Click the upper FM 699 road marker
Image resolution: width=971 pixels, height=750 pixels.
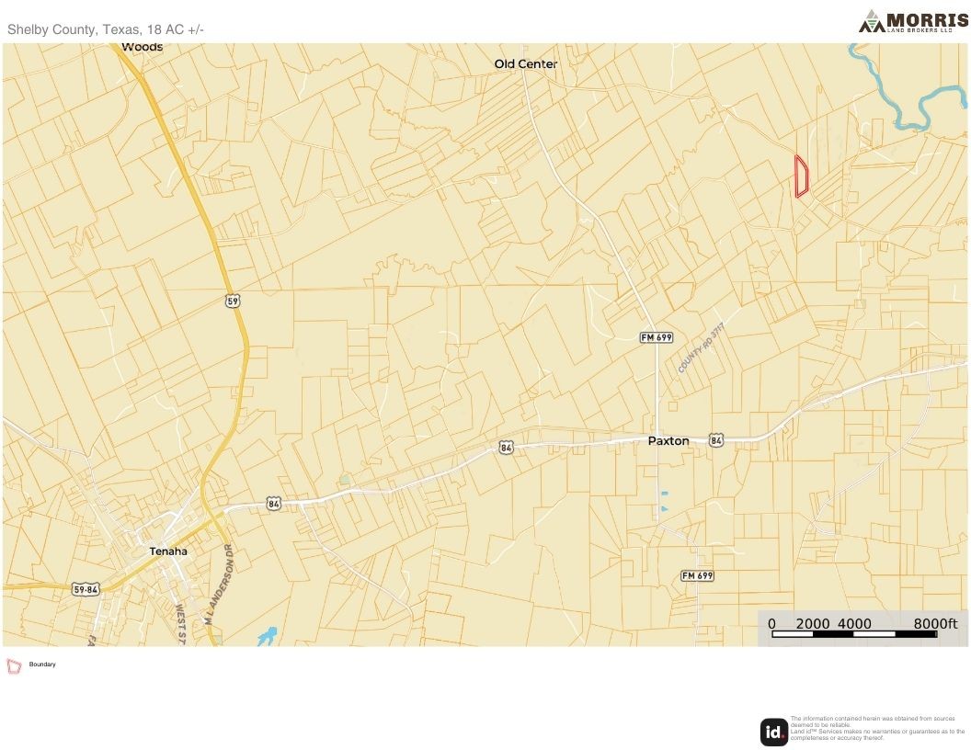tap(657, 338)
